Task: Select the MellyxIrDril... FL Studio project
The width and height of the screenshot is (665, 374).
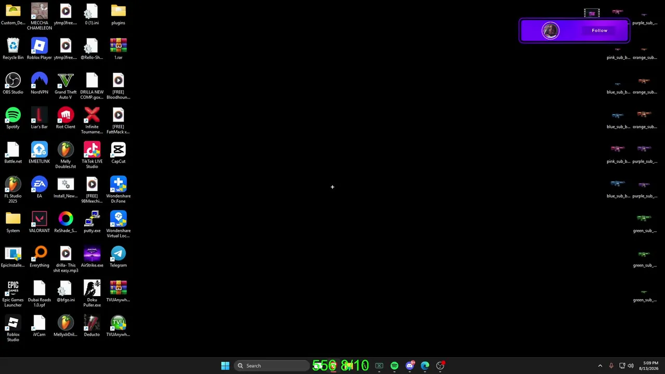Action: pos(65,326)
